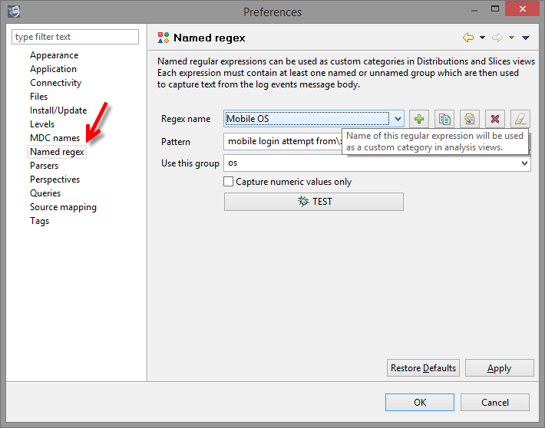545x428 pixels.
Task: Select Application preference page
Action: pos(53,69)
